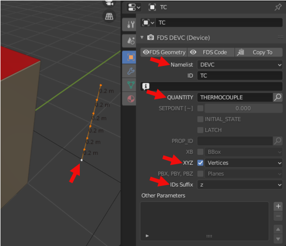Open the Planes dropdown
The image size is (286, 246).
[243, 174]
